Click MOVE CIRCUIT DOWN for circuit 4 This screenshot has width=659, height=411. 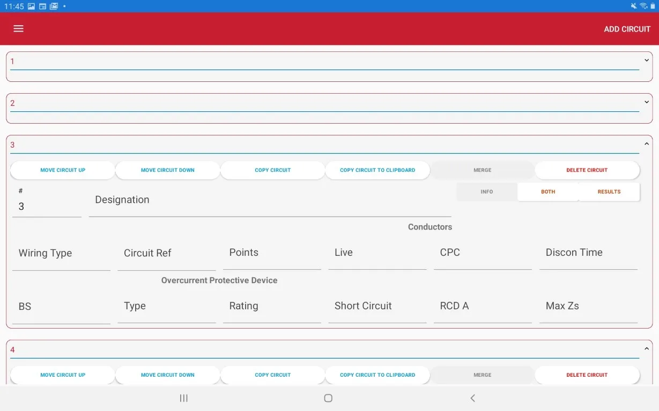click(167, 375)
